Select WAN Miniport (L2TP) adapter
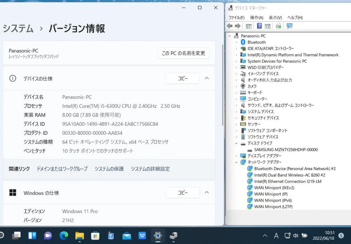Image resolution: width=351 pixels, height=244 pixels. pyautogui.click(x=273, y=207)
